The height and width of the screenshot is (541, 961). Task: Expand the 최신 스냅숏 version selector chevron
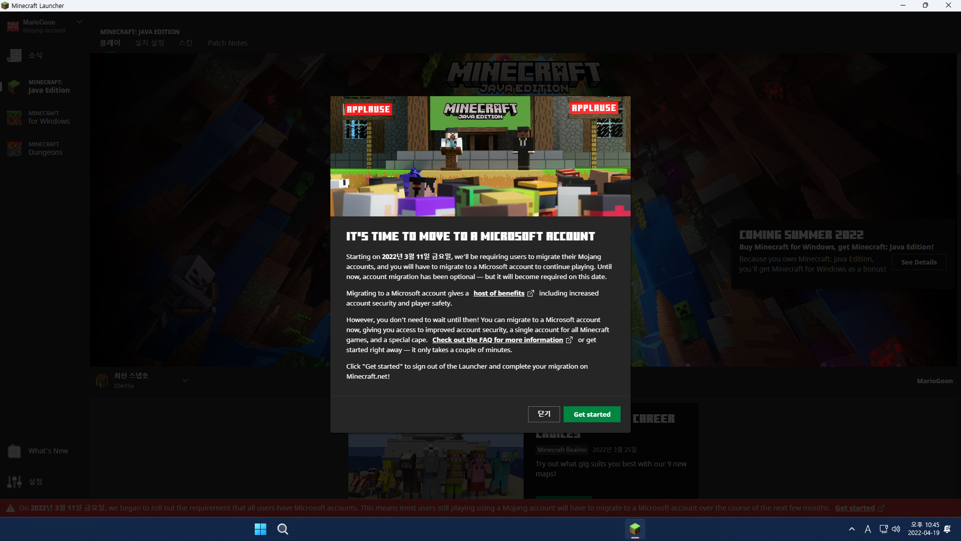(x=185, y=381)
